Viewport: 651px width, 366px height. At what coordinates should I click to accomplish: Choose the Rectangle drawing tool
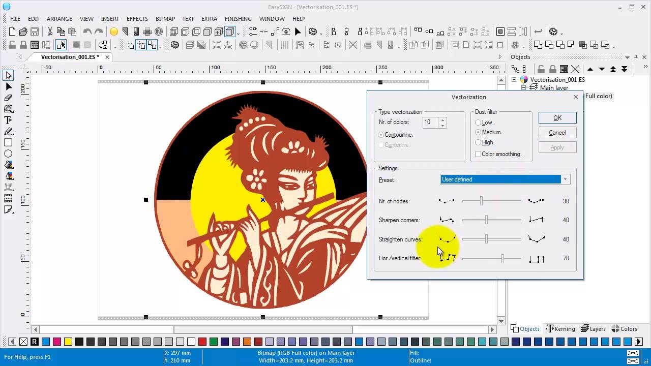(x=8, y=143)
